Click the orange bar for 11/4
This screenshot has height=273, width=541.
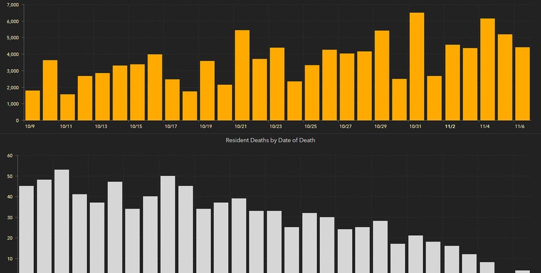pos(487,70)
